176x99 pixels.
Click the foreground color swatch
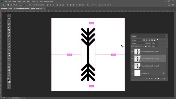[8, 81]
